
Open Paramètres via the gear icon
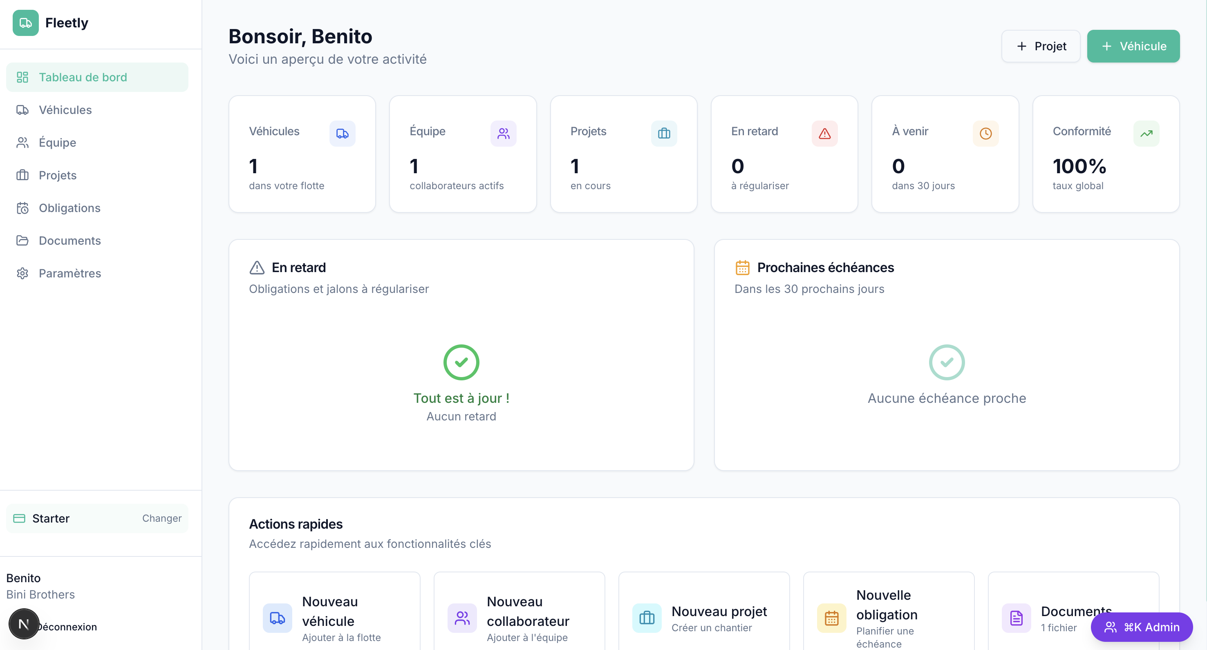[x=22, y=273]
